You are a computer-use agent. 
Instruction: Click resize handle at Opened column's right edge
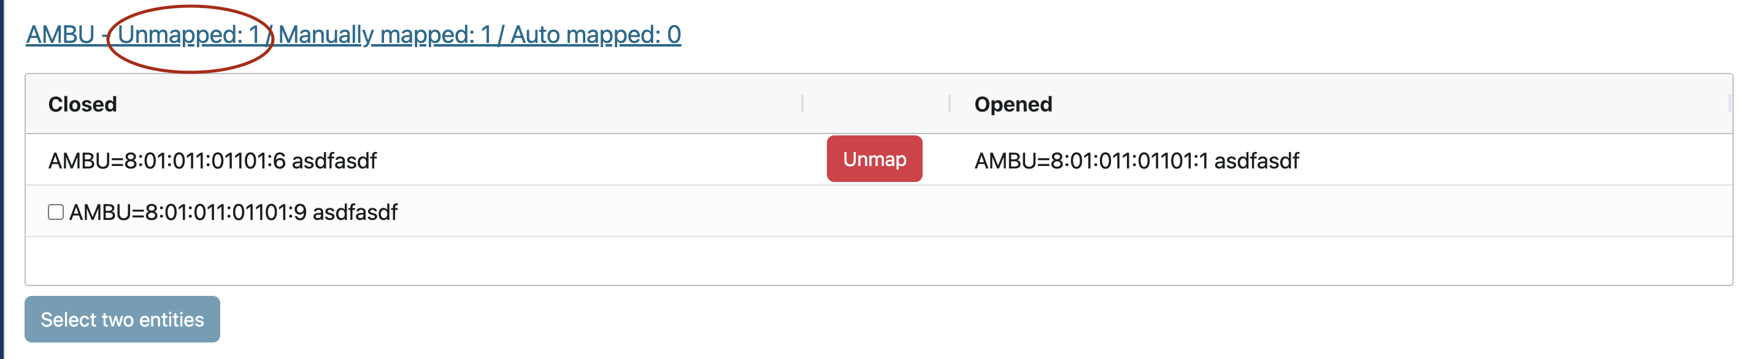pos(1729,104)
